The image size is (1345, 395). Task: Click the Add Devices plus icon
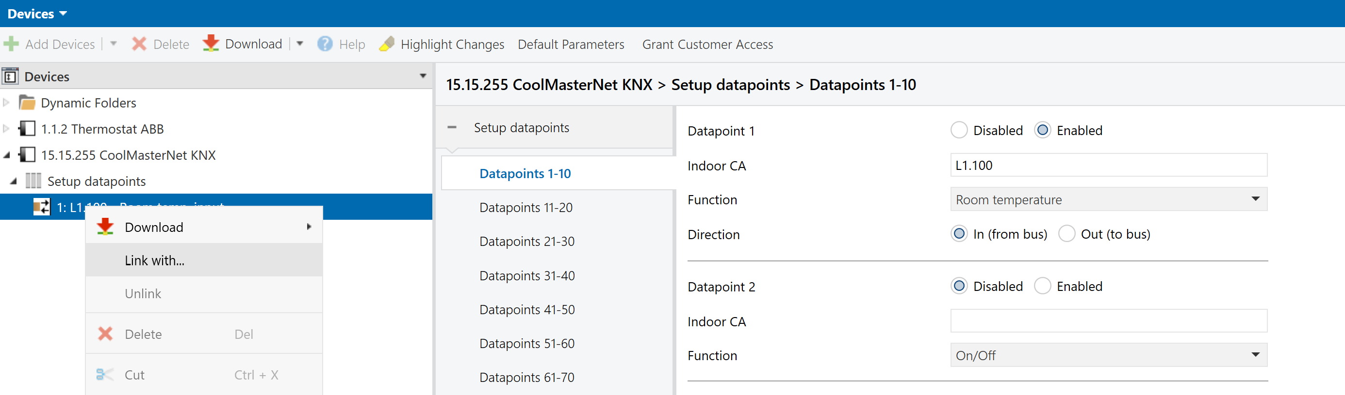pos(11,44)
